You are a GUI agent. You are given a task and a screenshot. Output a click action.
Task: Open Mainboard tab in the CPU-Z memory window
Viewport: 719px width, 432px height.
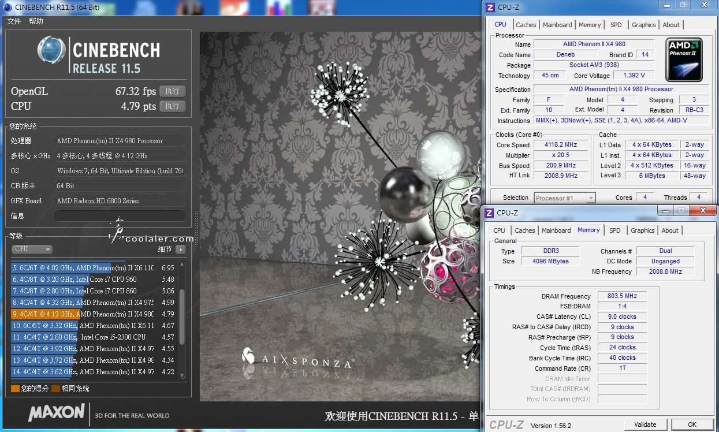(556, 230)
